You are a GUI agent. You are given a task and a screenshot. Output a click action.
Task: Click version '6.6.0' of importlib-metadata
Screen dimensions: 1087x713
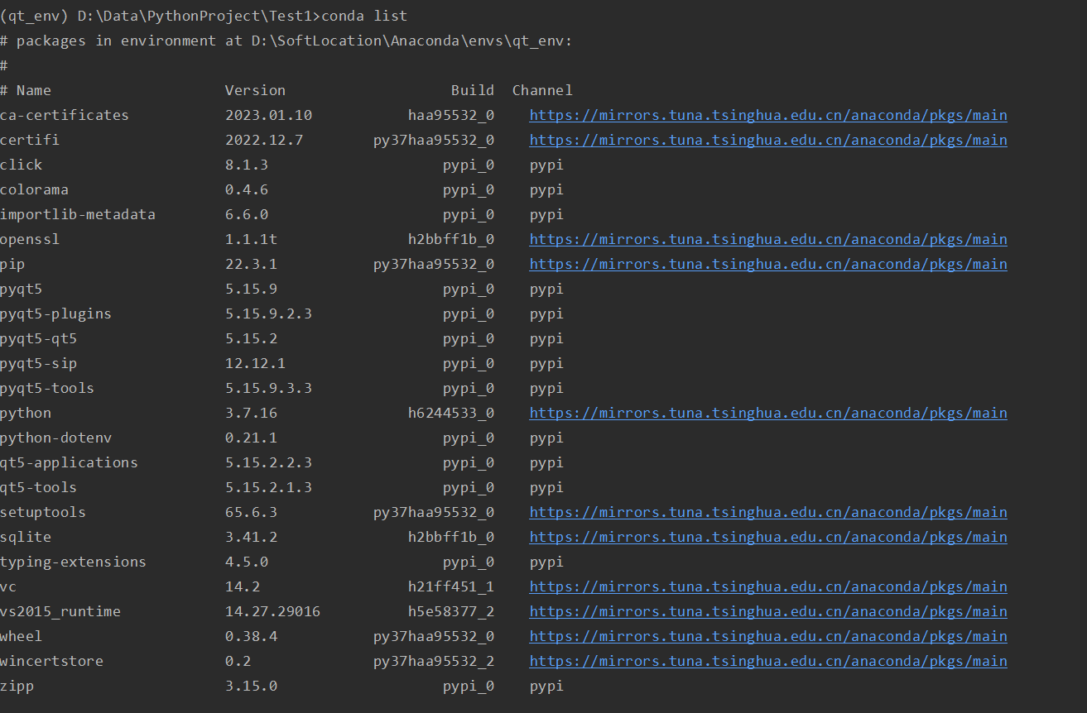tap(247, 214)
